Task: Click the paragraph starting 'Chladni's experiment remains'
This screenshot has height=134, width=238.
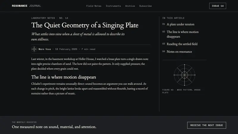Action: pyautogui.click(x=90, y=88)
